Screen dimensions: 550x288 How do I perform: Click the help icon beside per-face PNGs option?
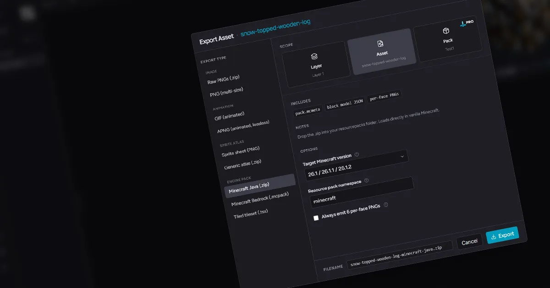(385, 205)
